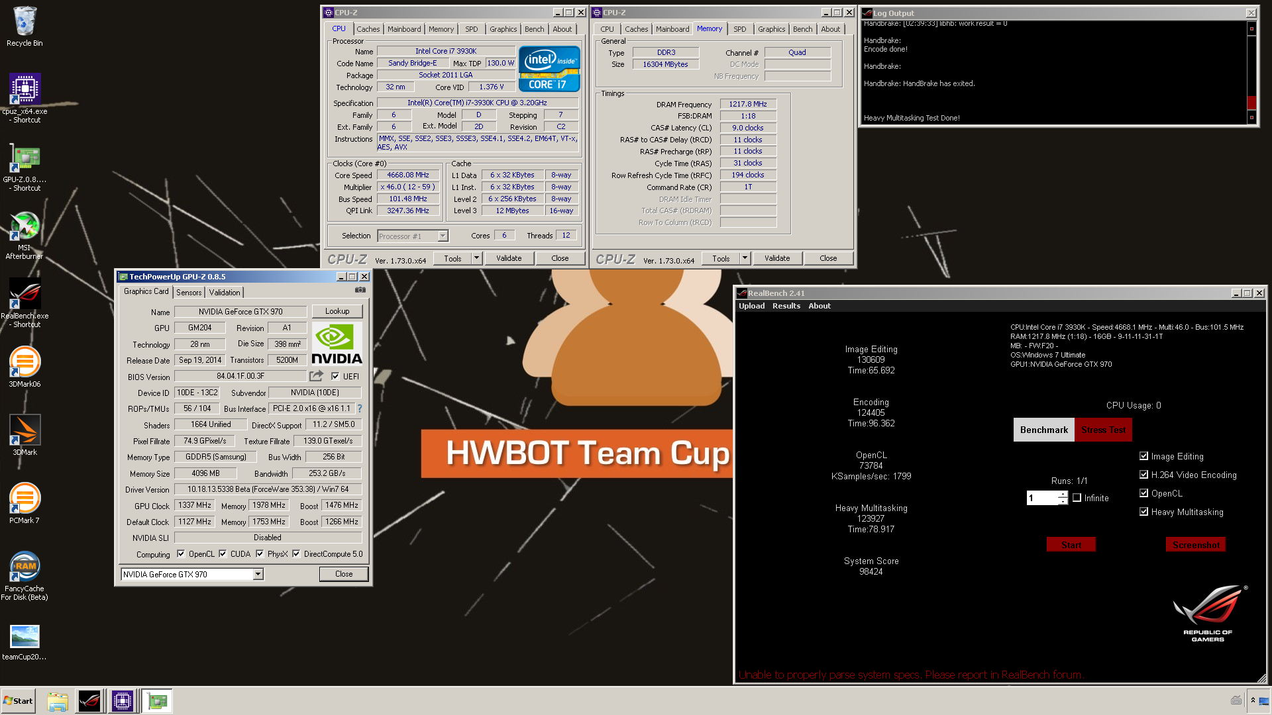Switch to Caches tab in left CPU-Z
1272x715 pixels.
[368, 29]
